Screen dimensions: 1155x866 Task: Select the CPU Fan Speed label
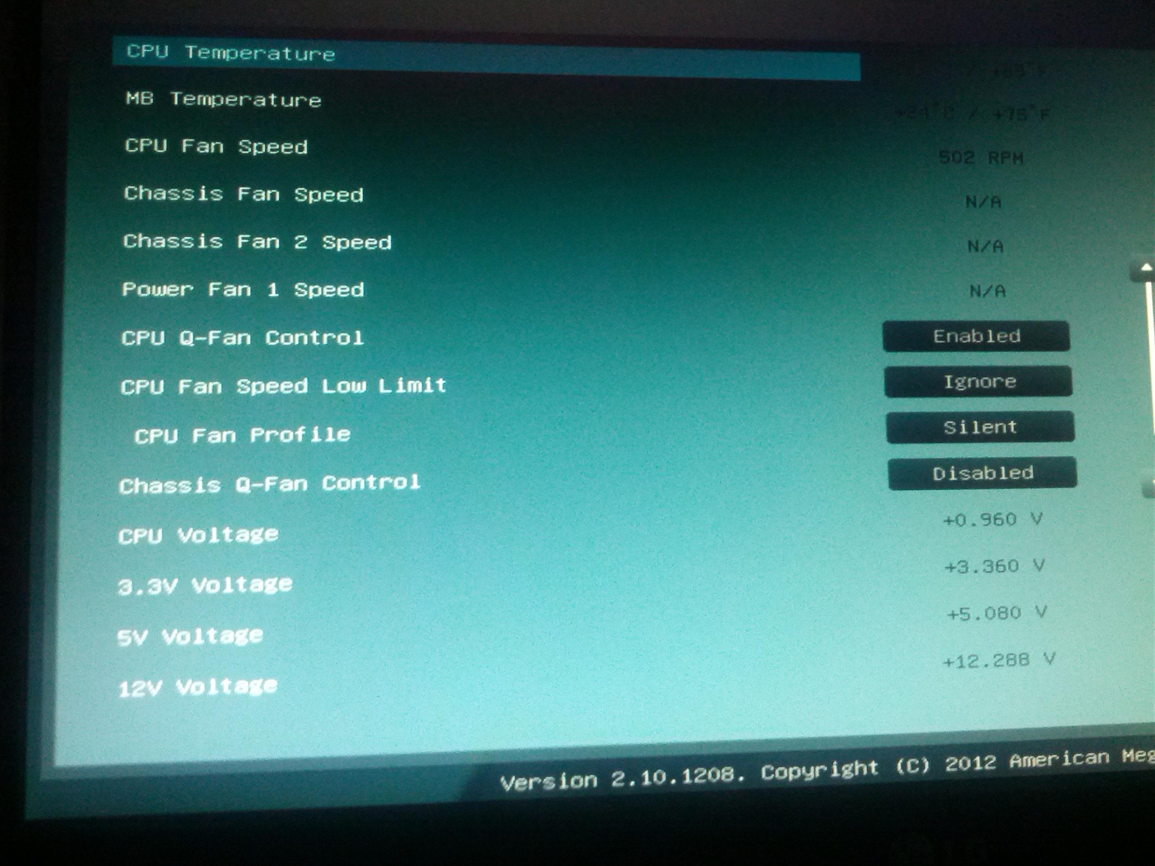[216, 147]
